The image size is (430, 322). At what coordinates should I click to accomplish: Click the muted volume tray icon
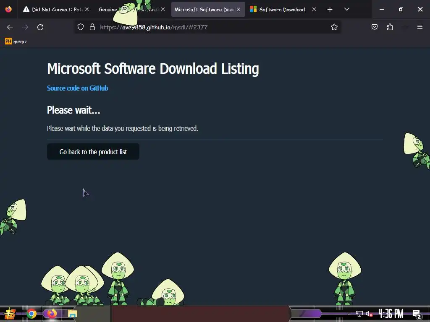(x=369, y=314)
